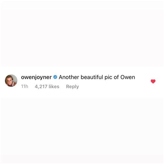Screen dimensions: 164x164
Task: Start a reply to owenjoyner's comment
Action: click(x=72, y=86)
